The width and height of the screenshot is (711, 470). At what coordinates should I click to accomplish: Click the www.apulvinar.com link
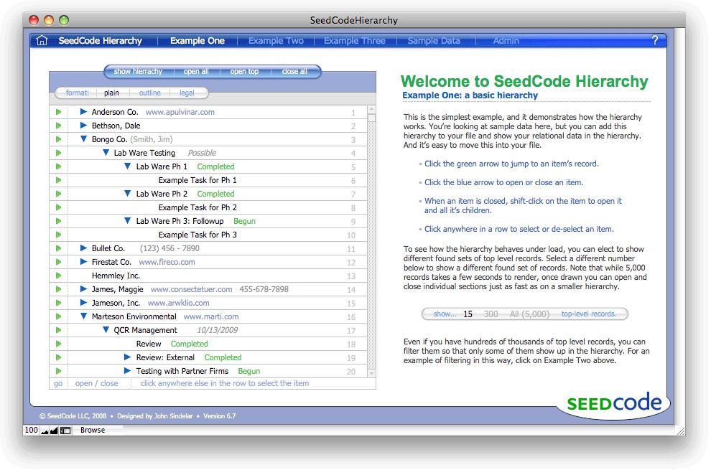pos(180,112)
